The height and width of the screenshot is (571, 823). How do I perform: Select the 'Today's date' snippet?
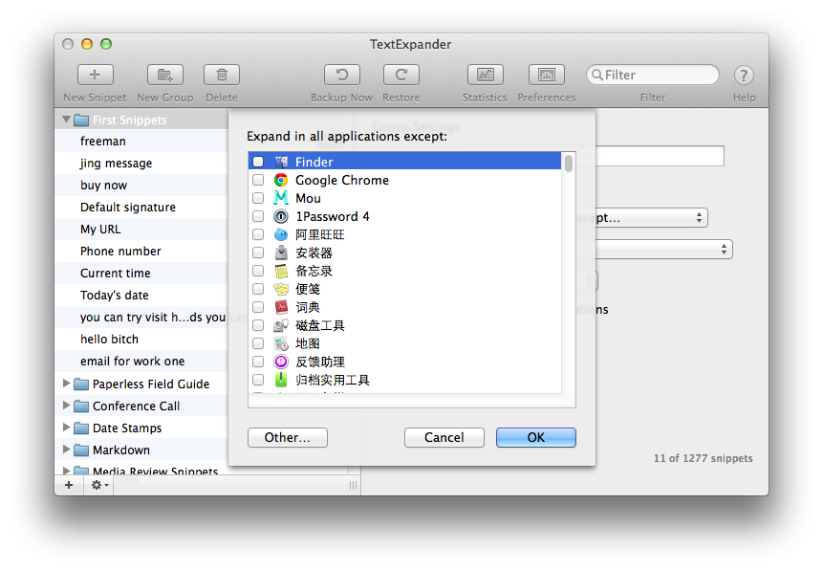point(141,296)
